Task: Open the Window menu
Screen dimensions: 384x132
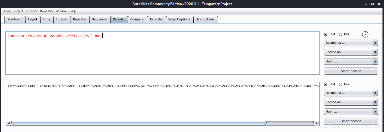Action: click(61, 11)
